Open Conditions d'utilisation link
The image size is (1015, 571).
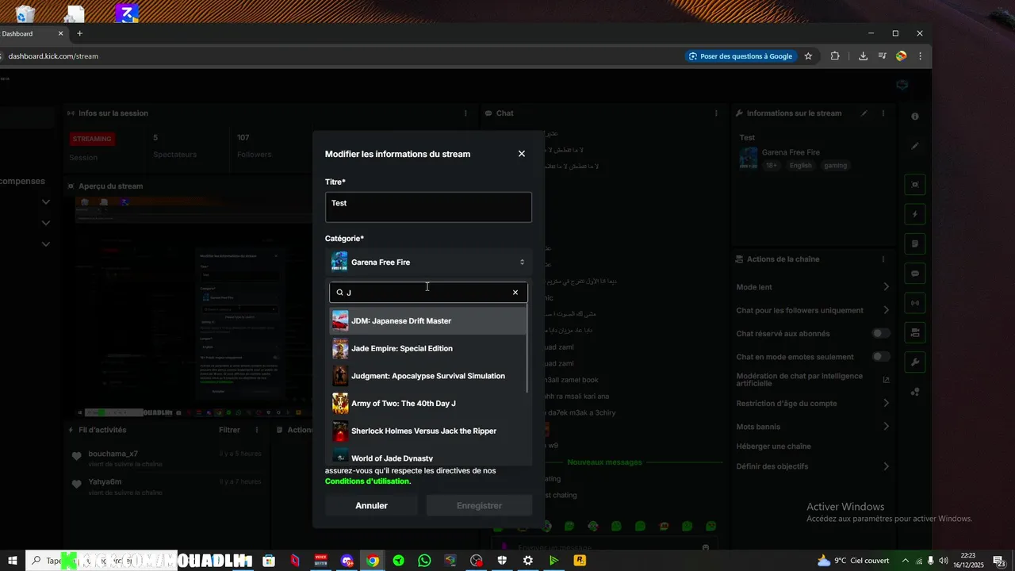368,481
